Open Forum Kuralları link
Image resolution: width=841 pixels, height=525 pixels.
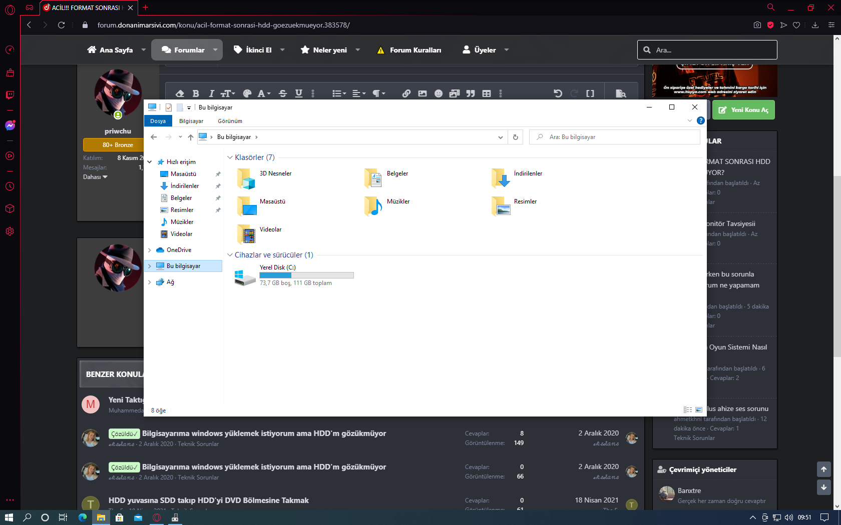[409, 50]
